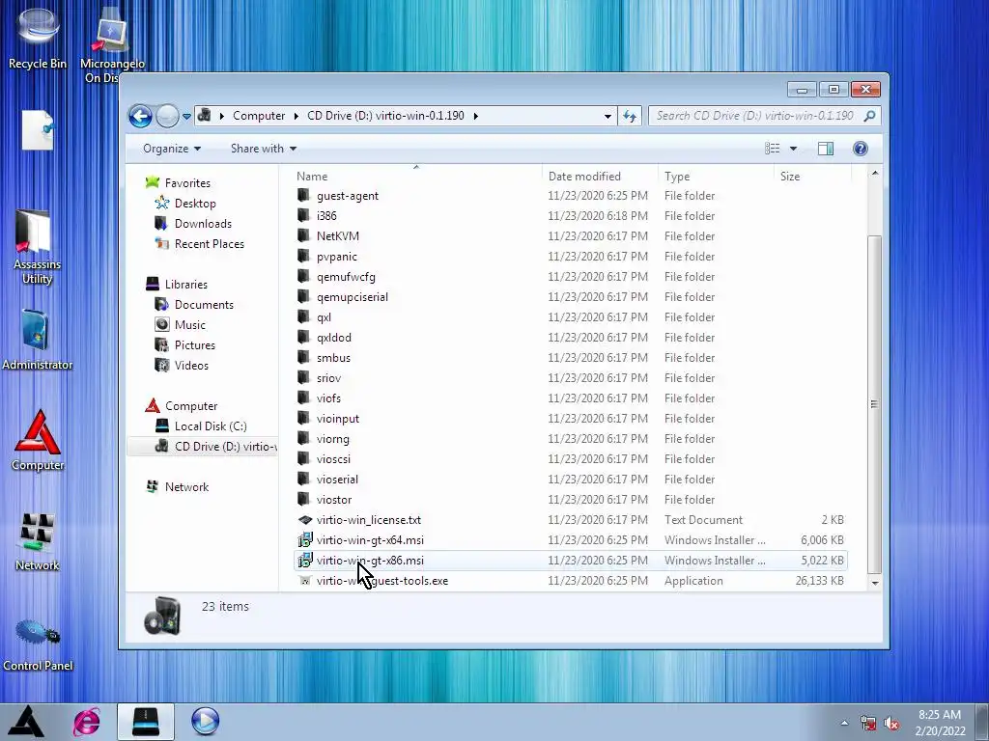Select the qxldod folder
989x741 pixels.
[333, 338]
